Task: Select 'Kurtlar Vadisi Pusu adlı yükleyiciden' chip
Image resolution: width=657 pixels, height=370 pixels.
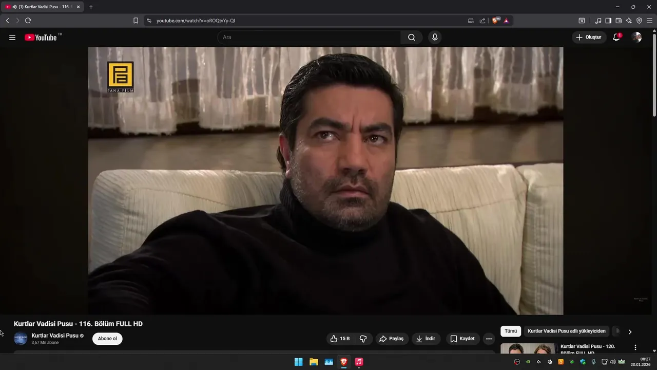Action: click(x=567, y=331)
